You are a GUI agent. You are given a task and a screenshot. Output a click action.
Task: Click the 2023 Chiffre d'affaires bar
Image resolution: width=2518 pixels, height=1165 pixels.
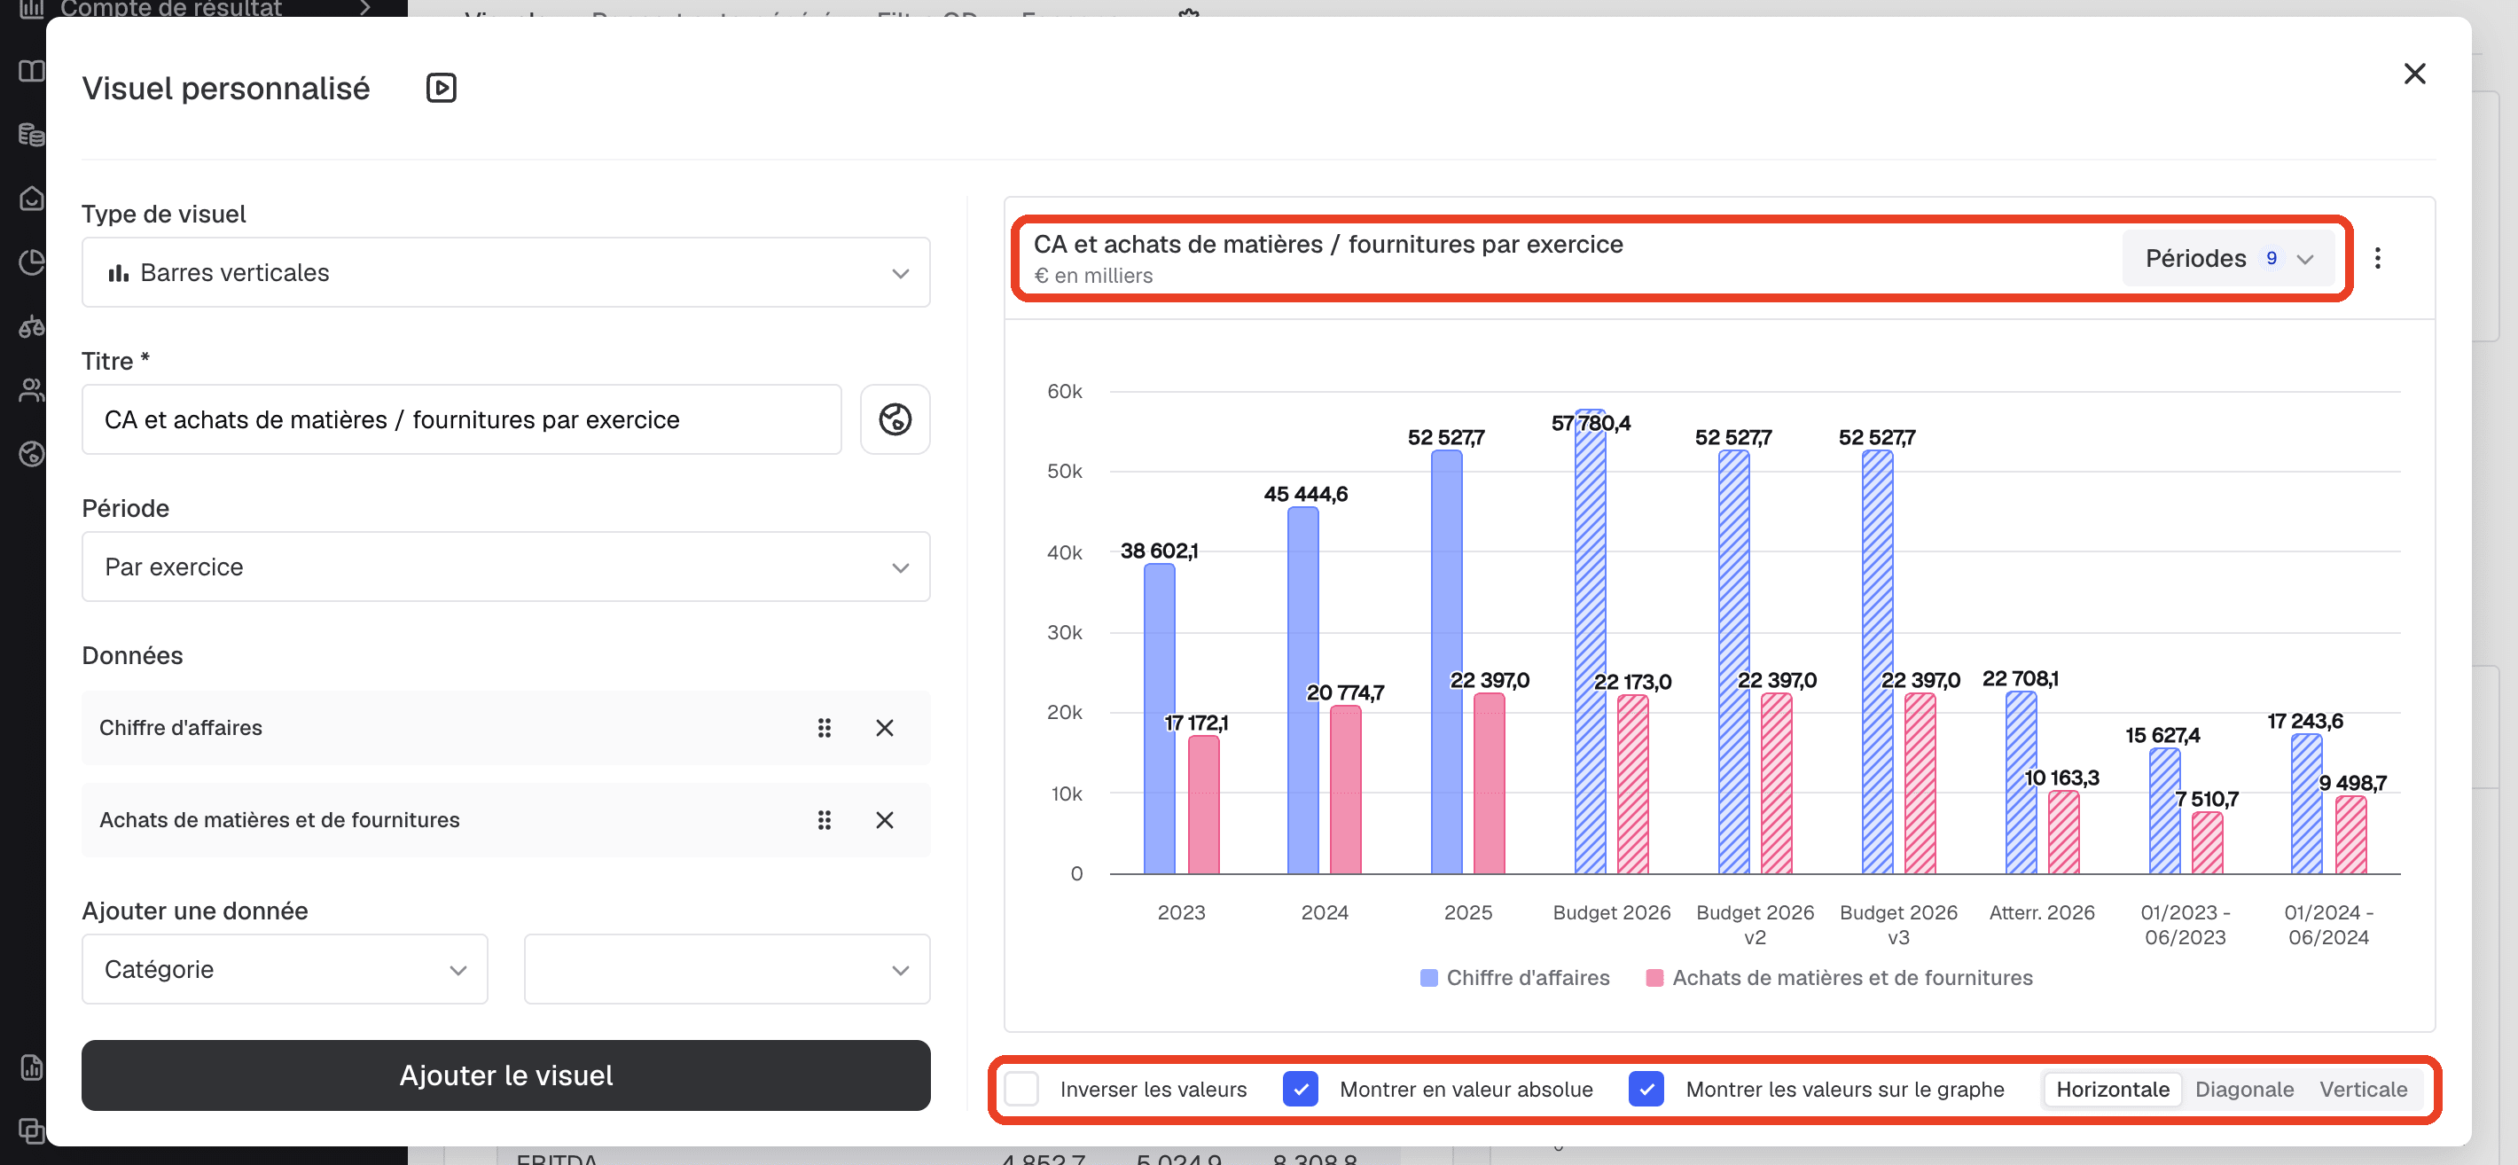point(1160,718)
